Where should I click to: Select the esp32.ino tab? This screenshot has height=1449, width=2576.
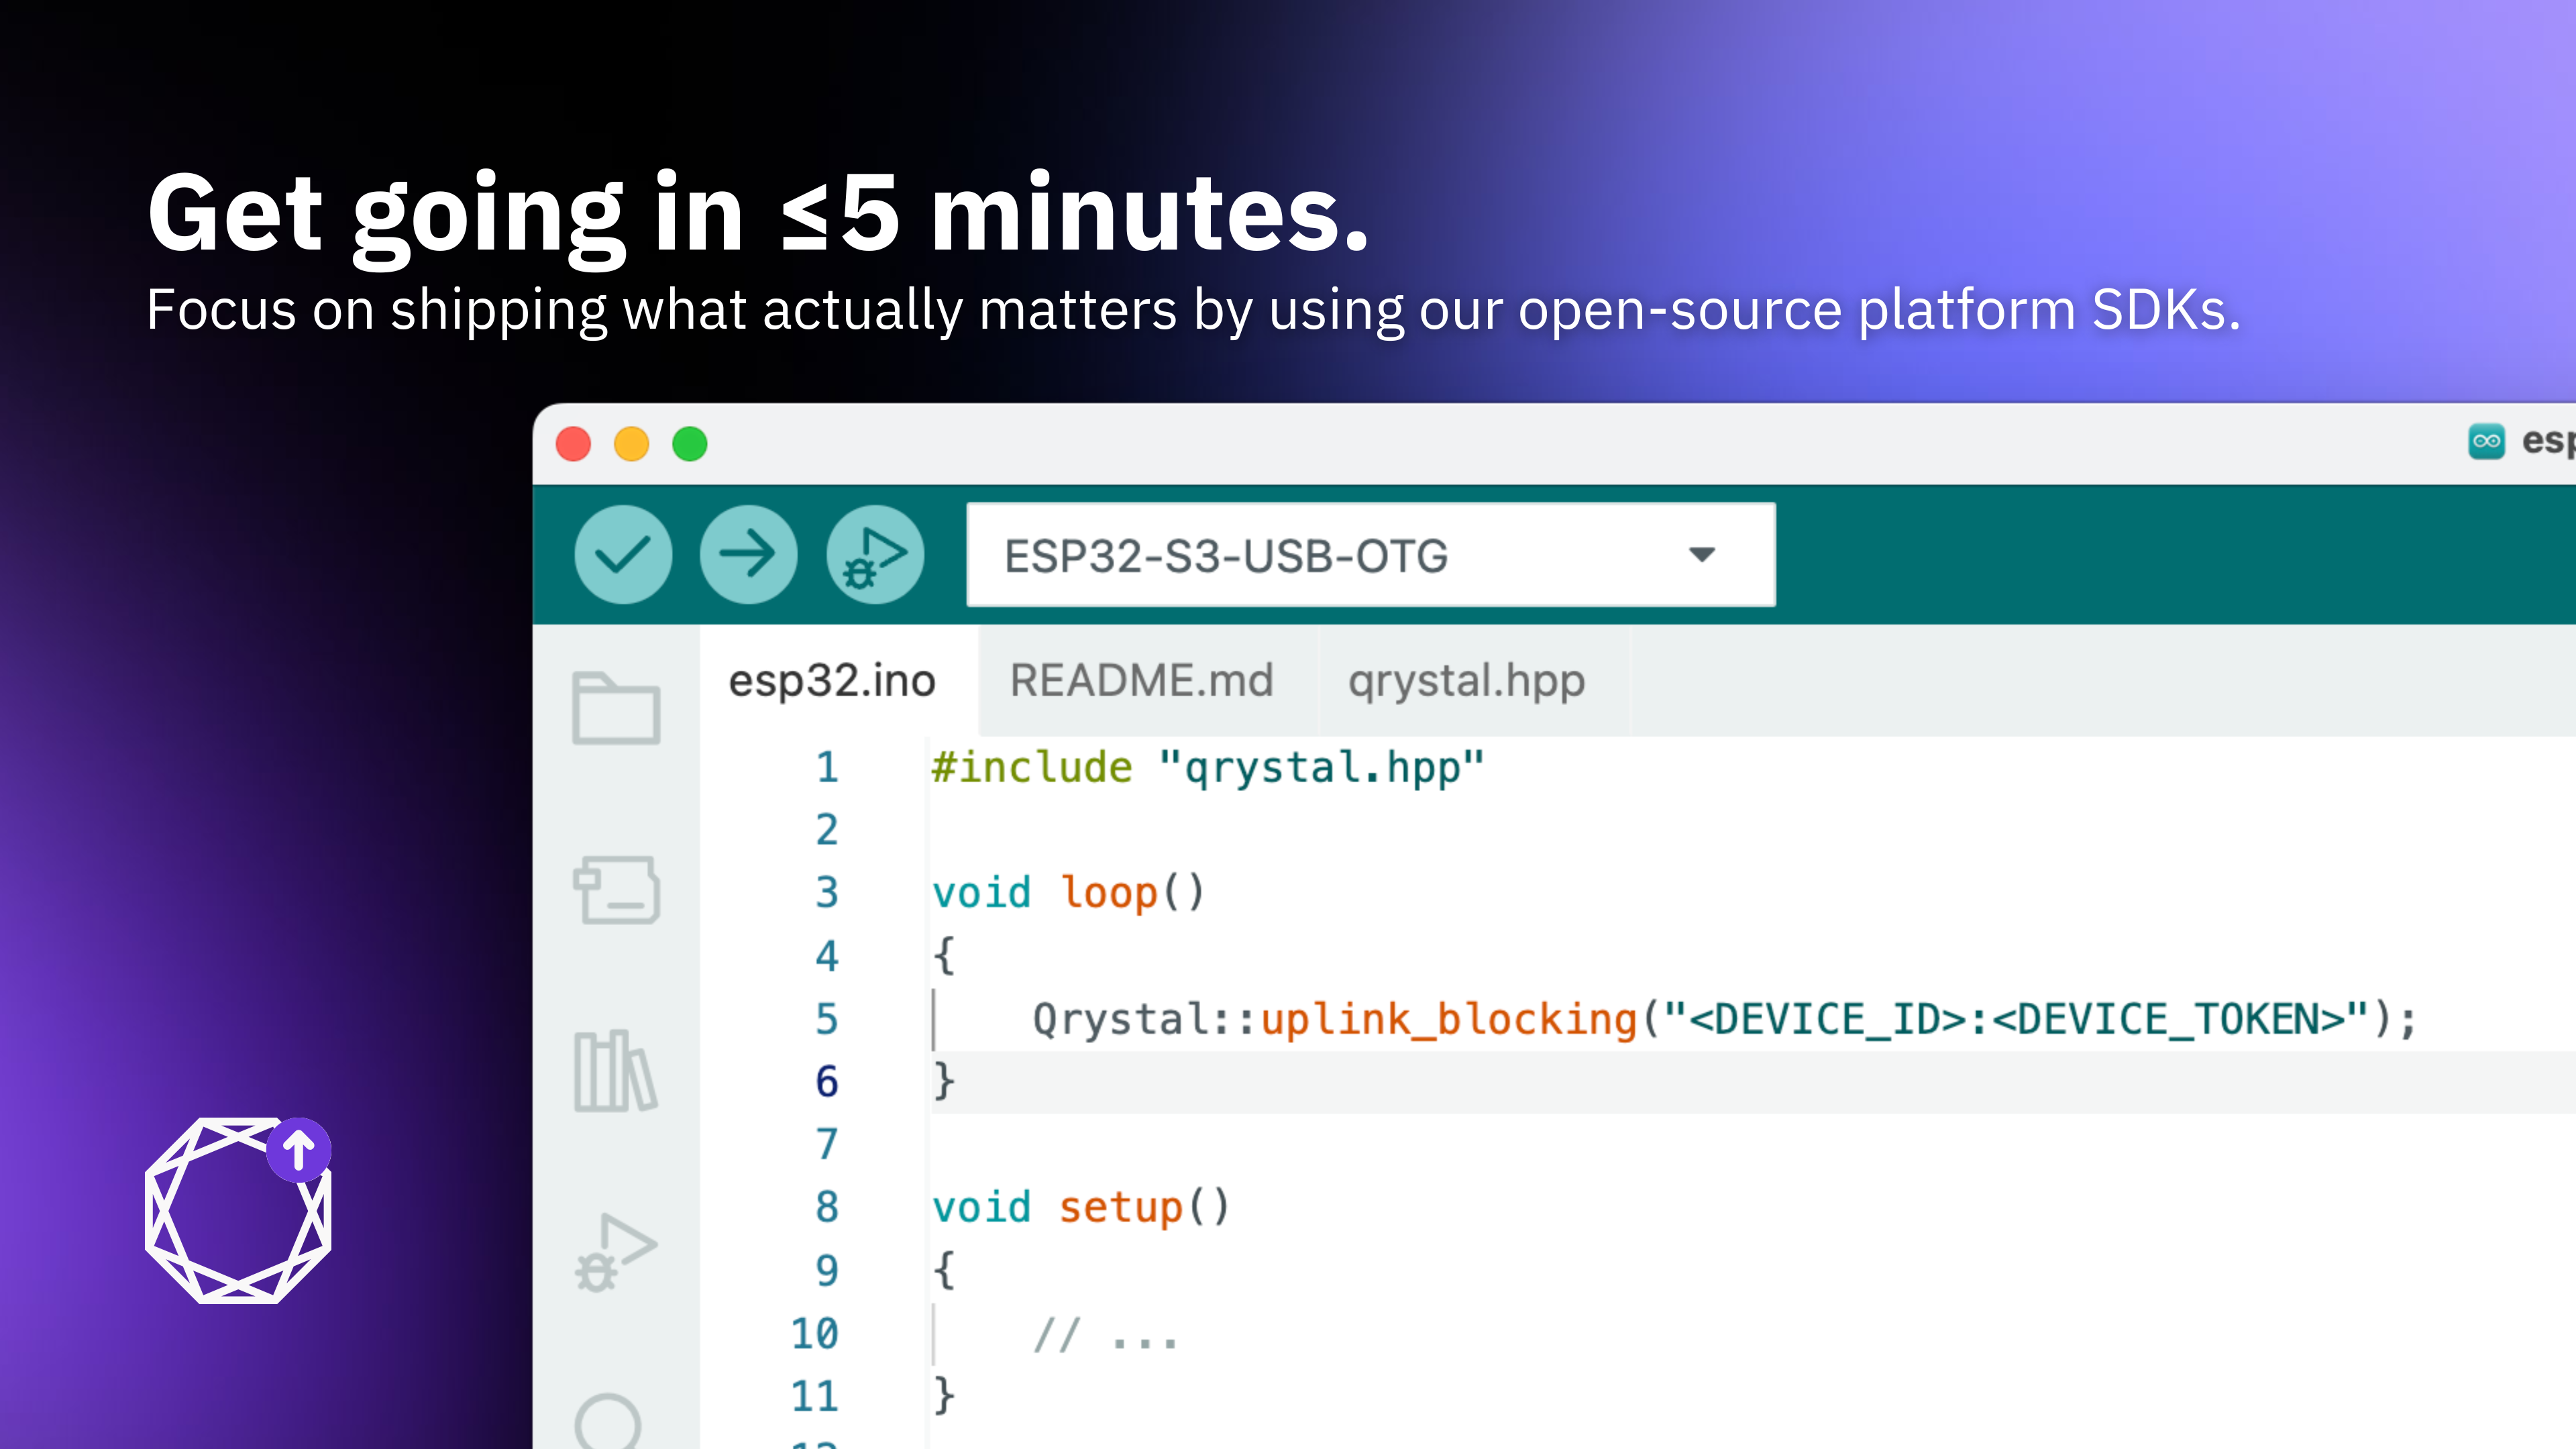point(832,681)
